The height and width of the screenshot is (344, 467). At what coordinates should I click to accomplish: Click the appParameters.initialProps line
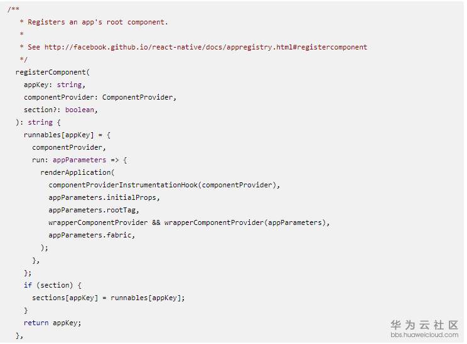pyautogui.click(x=104, y=197)
